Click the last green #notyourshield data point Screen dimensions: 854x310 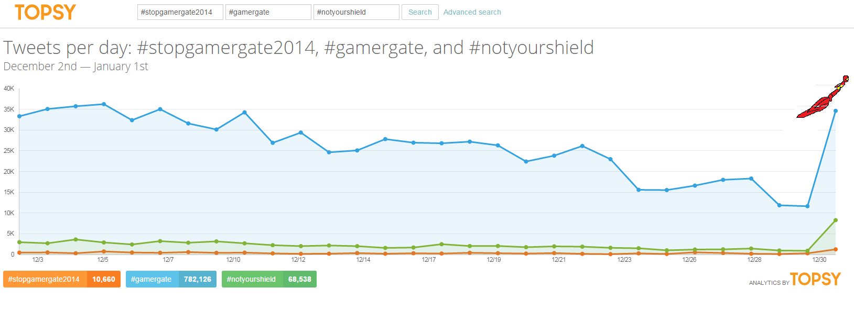point(836,220)
